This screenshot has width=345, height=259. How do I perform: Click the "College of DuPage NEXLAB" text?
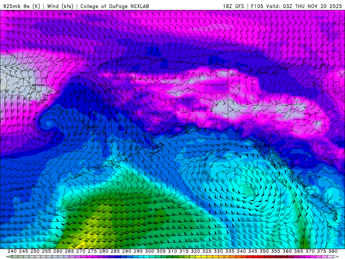coord(114,6)
